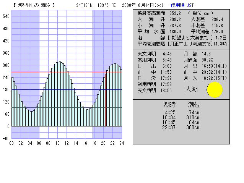The width and height of the screenshot is (244, 183).
Task: Click the tide time 16:45
Action: [x=169, y=122]
